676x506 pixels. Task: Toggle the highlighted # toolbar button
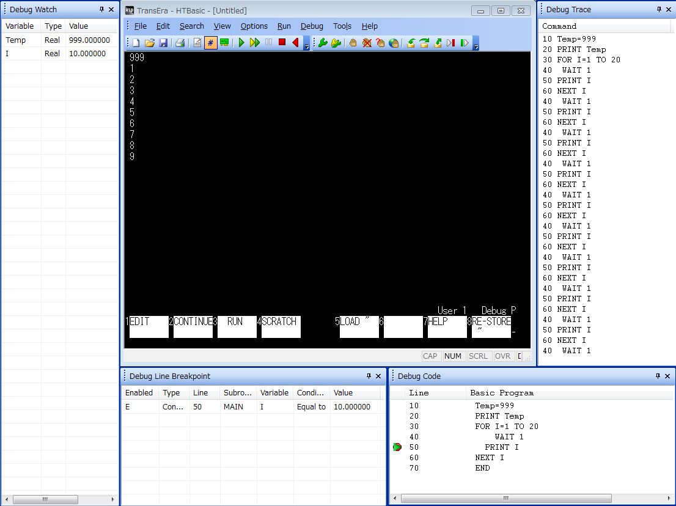point(210,43)
